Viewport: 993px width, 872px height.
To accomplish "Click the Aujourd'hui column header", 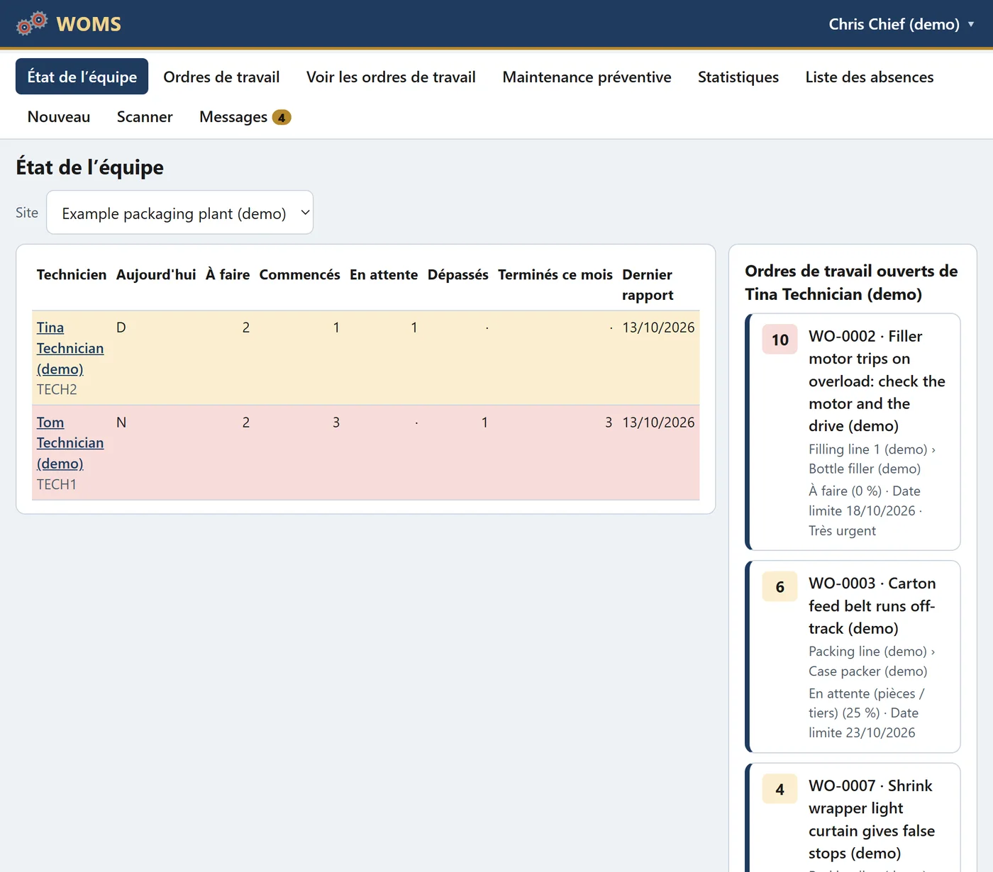I will (x=156, y=274).
